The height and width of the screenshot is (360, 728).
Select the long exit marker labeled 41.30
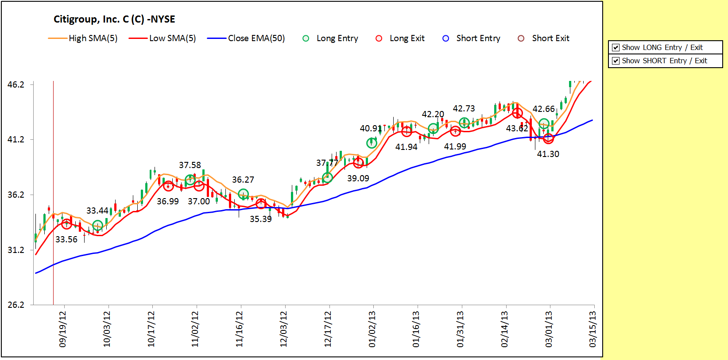[x=548, y=138]
